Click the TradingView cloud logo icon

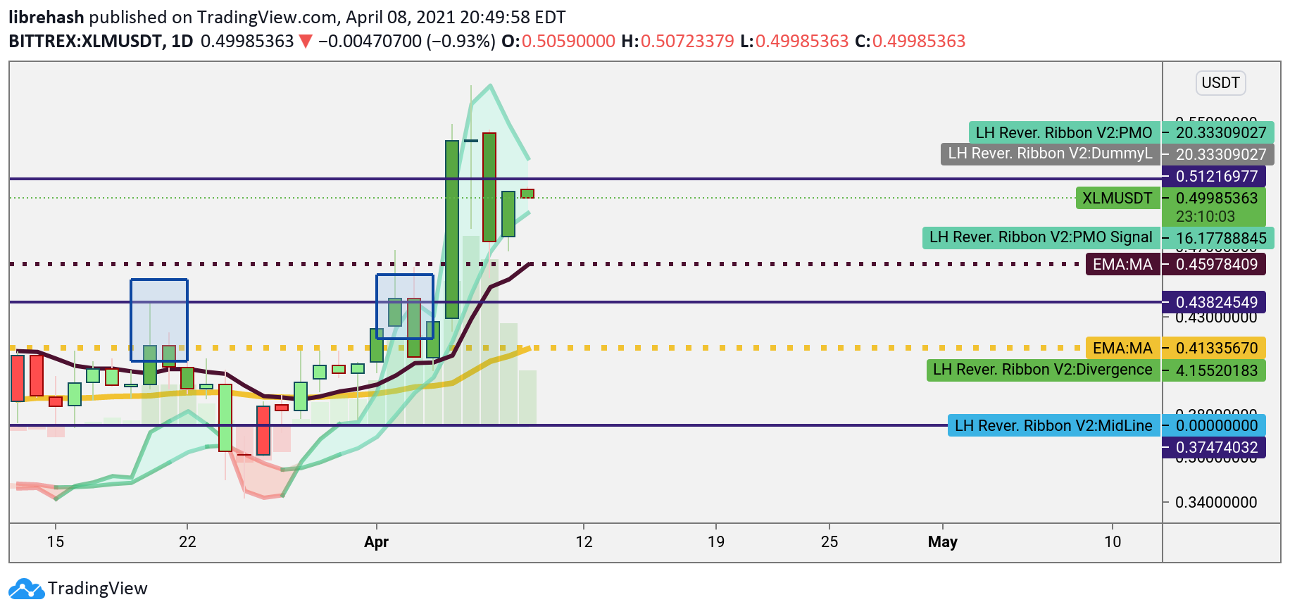27,589
